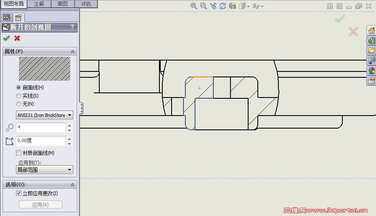The height and width of the screenshot is (216, 376).
Task: Click the pattern scale icon
Action: tap(10, 127)
